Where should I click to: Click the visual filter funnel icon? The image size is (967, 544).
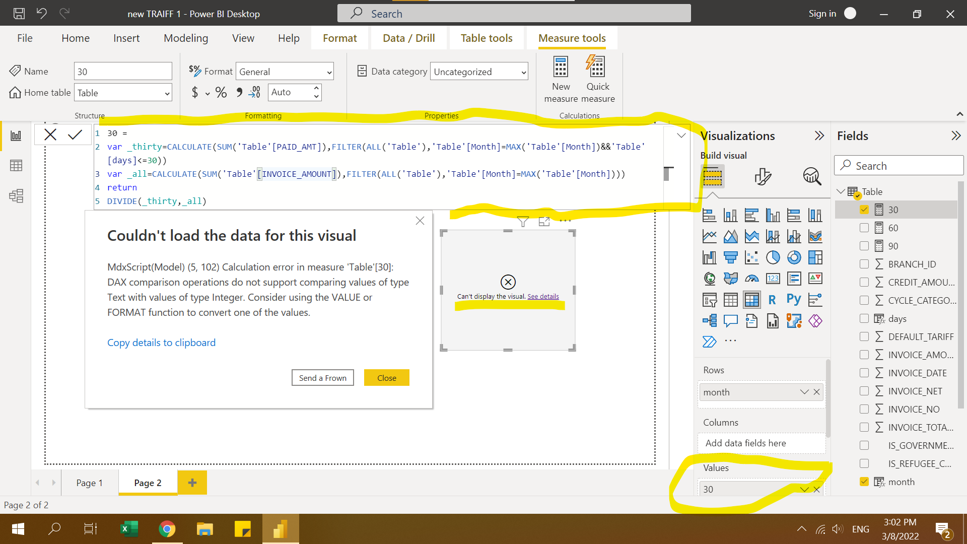coord(523,221)
